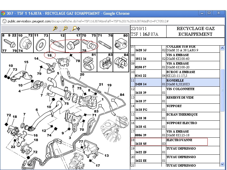Click RECYCLAGE GAZ ECHAPPEMENT header title

click(x=196, y=31)
